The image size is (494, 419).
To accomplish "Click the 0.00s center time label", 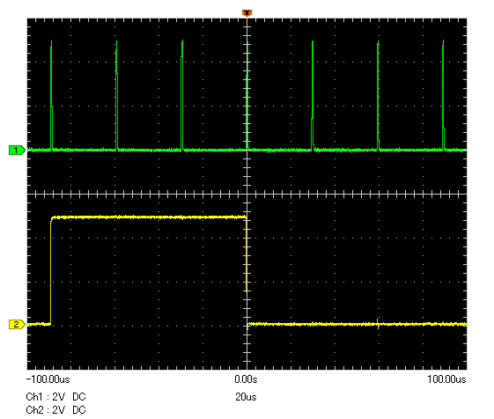I will tap(246, 379).
